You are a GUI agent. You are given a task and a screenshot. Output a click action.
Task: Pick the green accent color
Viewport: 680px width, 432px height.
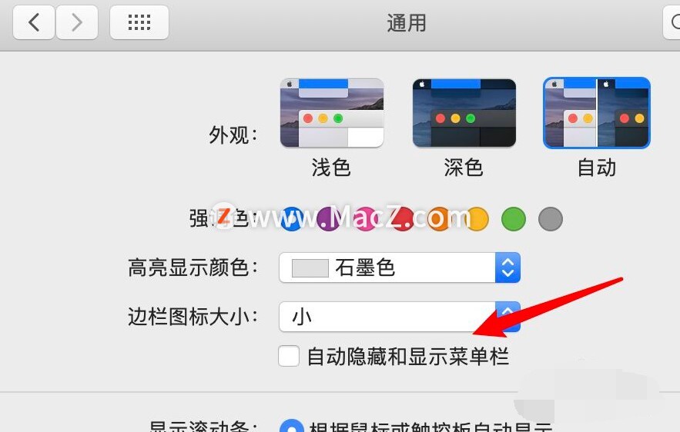[514, 218]
